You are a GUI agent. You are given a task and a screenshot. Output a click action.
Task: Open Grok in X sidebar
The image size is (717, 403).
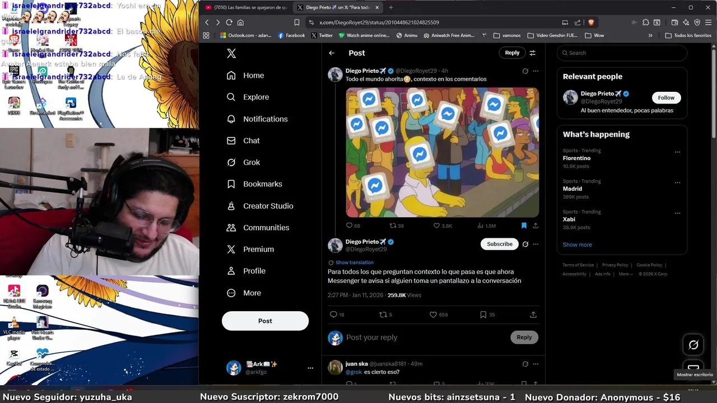[243, 162]
